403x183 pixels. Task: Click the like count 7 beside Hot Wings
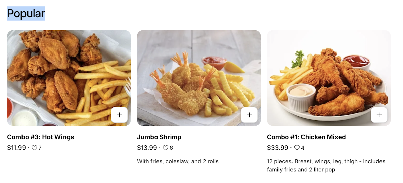pos(40,148)
